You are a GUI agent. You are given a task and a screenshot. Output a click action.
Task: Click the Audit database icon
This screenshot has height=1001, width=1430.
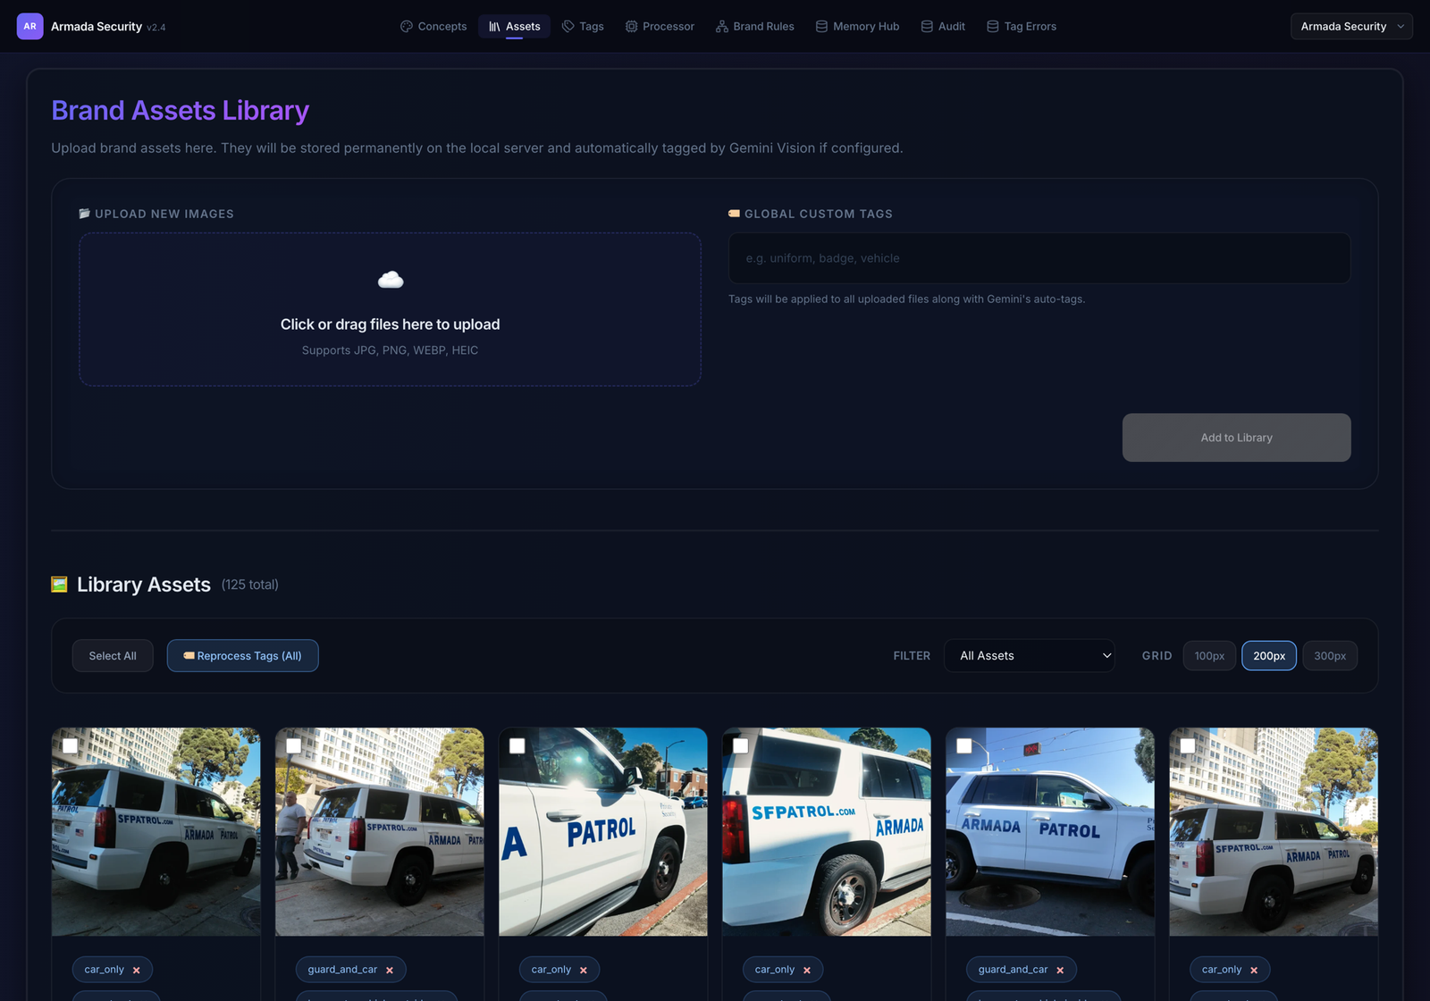point(927,26)
